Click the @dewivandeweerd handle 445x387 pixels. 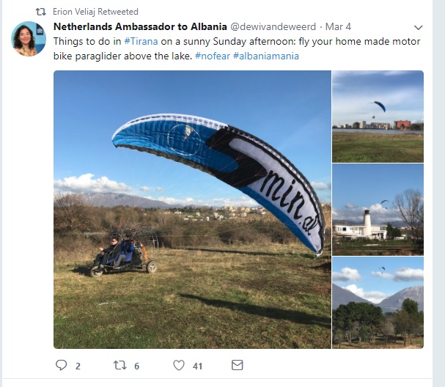[x=273, y=26]
